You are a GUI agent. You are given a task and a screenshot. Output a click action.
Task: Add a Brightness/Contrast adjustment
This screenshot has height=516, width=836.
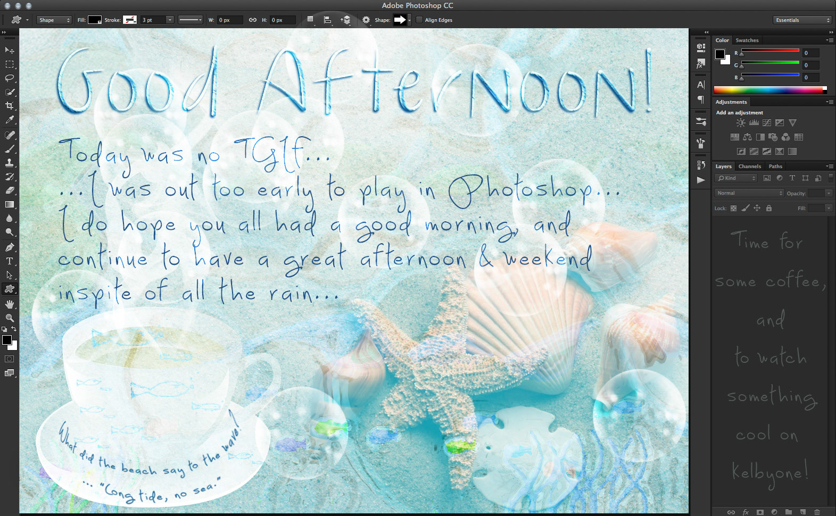click(x=741, y=123)
